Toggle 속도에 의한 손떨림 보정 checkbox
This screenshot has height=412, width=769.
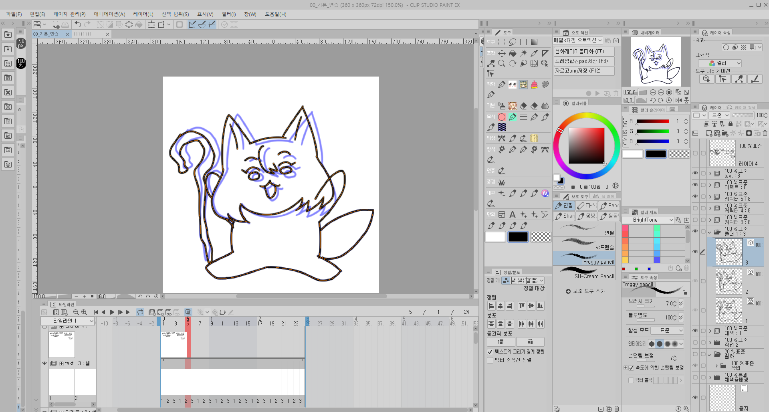coord(631,368)
